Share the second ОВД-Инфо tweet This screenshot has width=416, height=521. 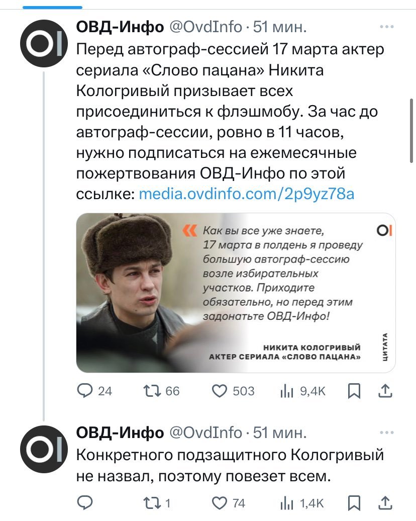(384, 502)
